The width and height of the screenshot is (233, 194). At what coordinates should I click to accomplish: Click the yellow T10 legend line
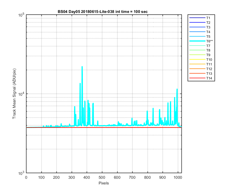pyautogui.click(x=197, y=59)
